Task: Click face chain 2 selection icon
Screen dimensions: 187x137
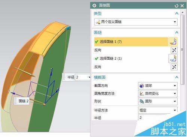Action: click(173, 59)
